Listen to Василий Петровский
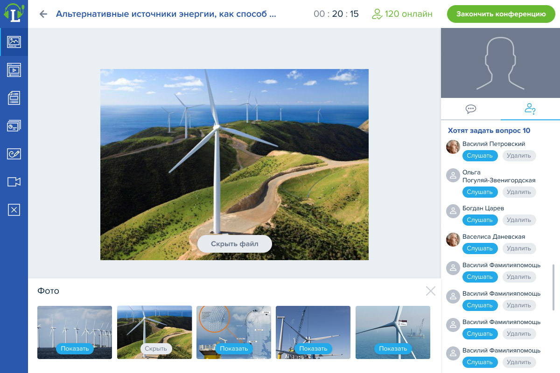Image resolution: width=560 pixels, height=373 pixels. point(480,156)
